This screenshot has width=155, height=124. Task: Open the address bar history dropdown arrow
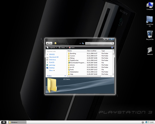coord(80,43)
